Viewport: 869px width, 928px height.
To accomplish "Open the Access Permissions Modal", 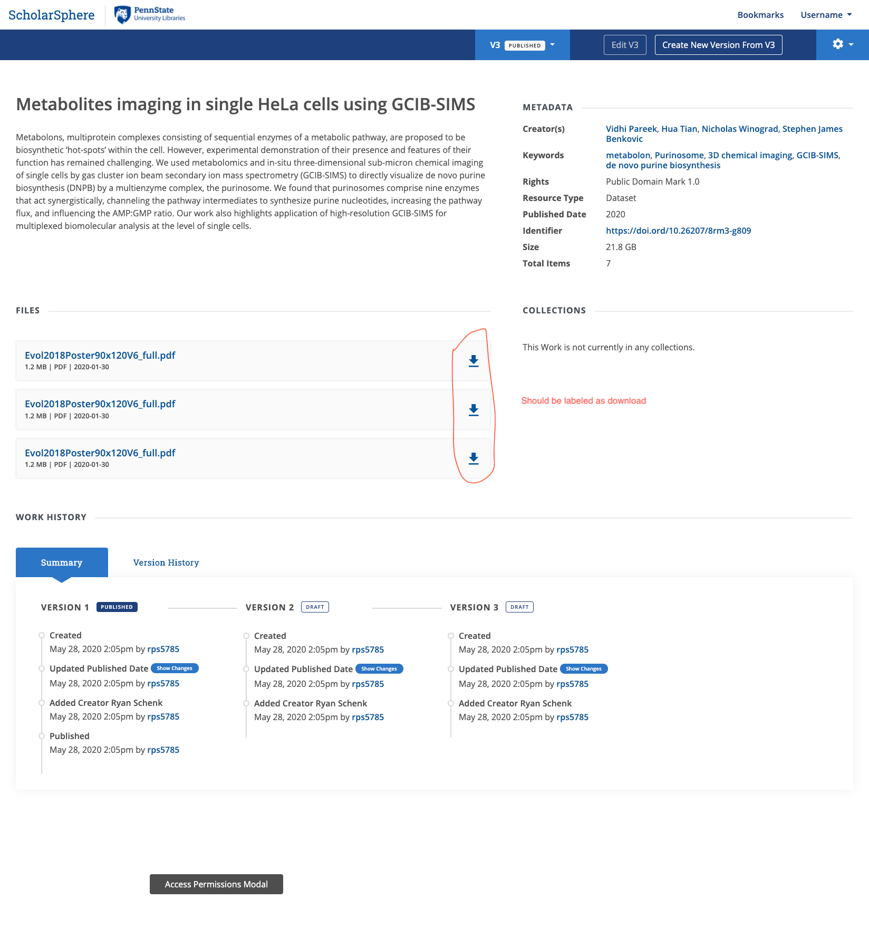I will [216, 884].
